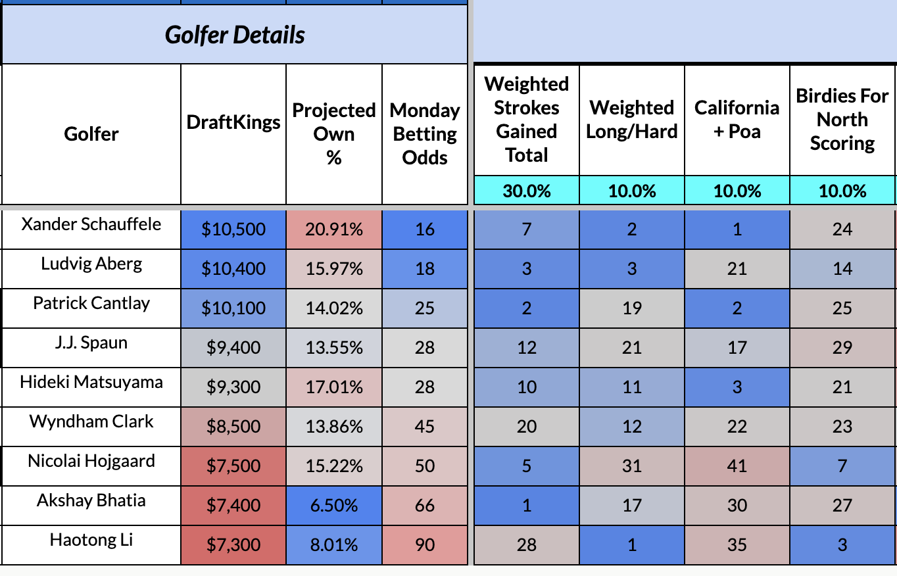This screenshot has width=897, height=576.
Task: Click the 30.0% weight cell
Action: coord(526,191)
